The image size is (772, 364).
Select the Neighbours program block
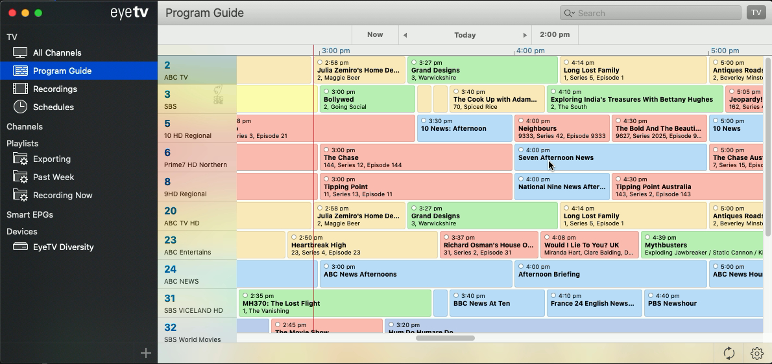562,128
